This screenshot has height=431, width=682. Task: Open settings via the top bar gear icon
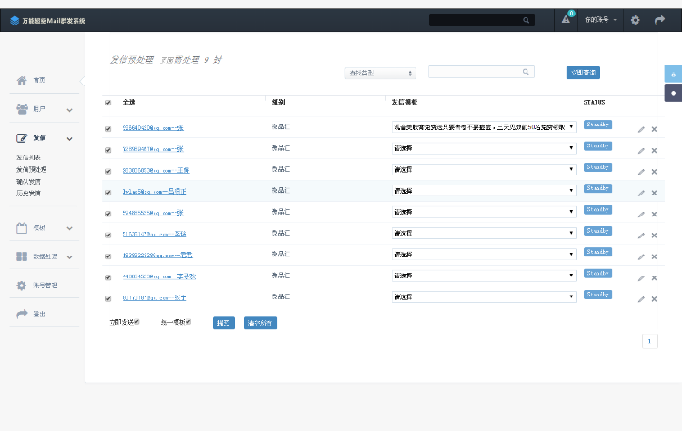(x=635, y=20)
